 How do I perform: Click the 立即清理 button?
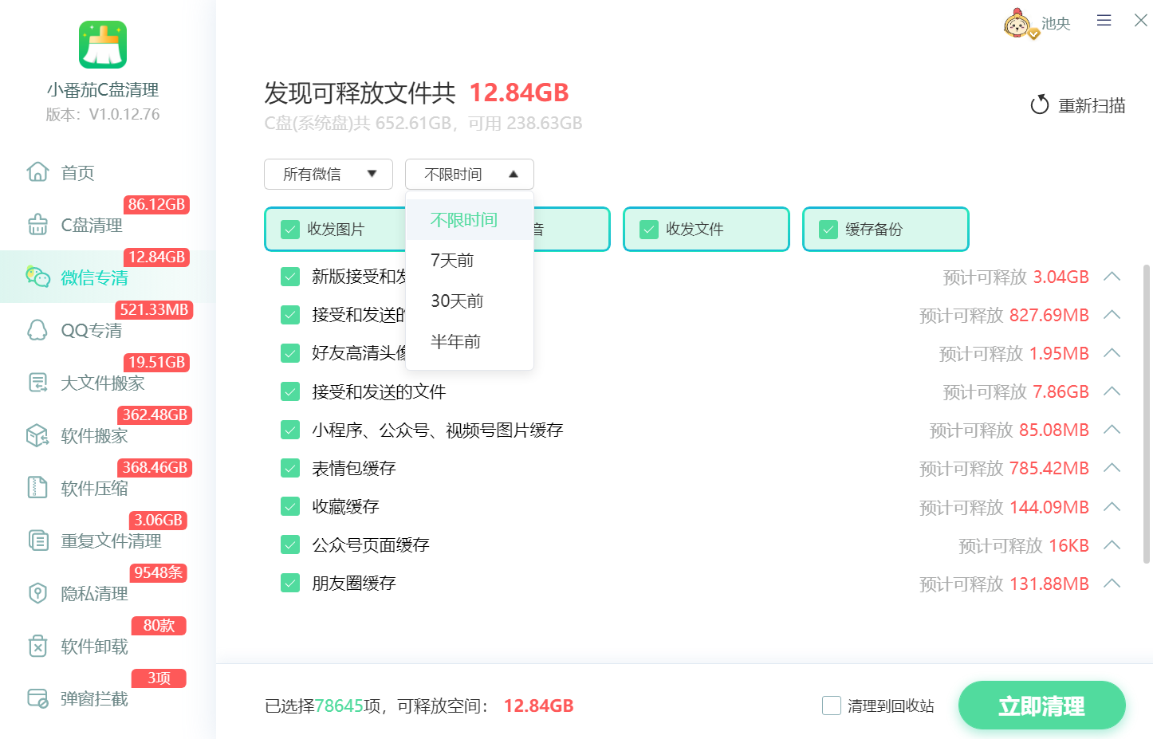click(x=1041, y=706)
